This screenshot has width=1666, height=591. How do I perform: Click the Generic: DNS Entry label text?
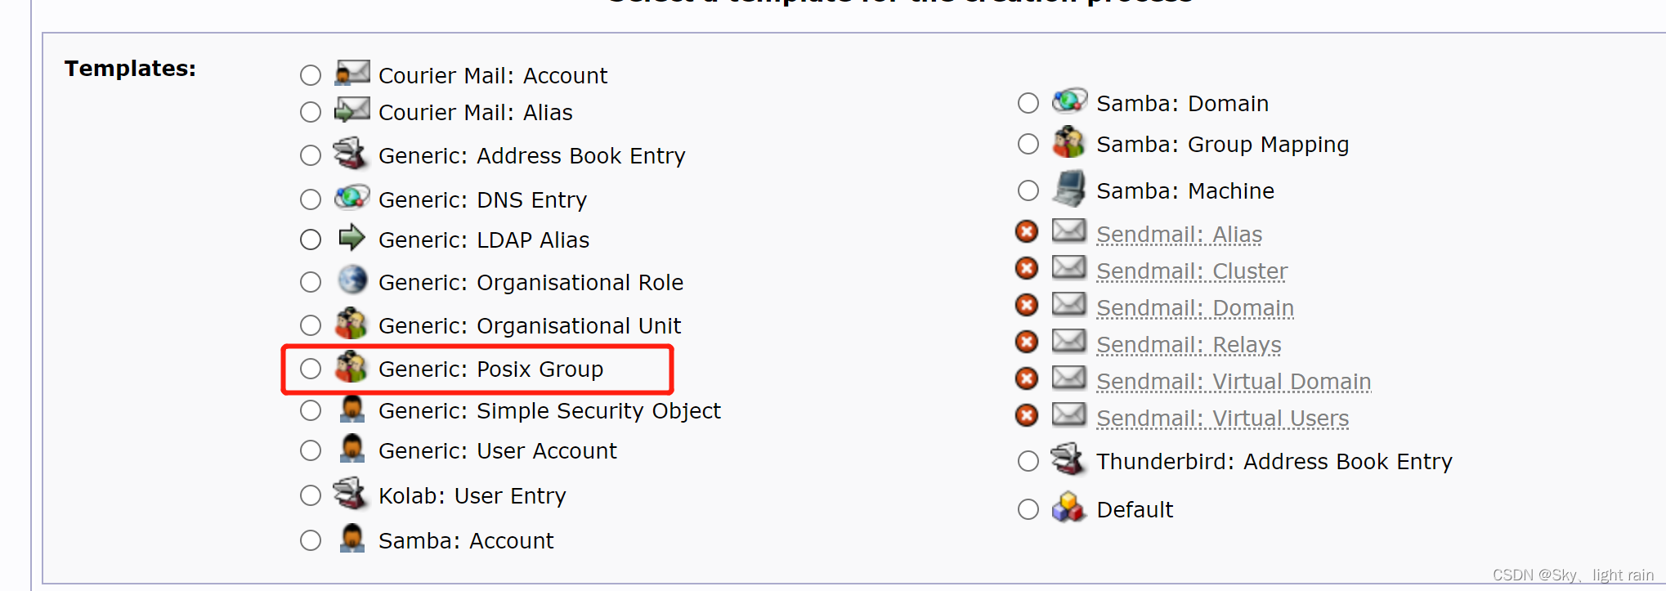pyautogui.click(x=482, y=200)
